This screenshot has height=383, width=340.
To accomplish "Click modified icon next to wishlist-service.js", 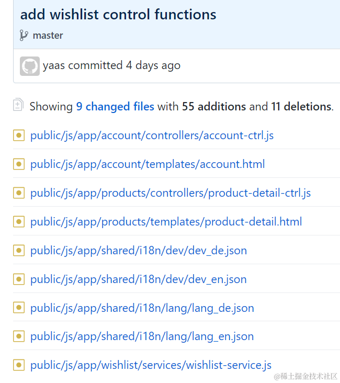I will click(x=19, y=365).
